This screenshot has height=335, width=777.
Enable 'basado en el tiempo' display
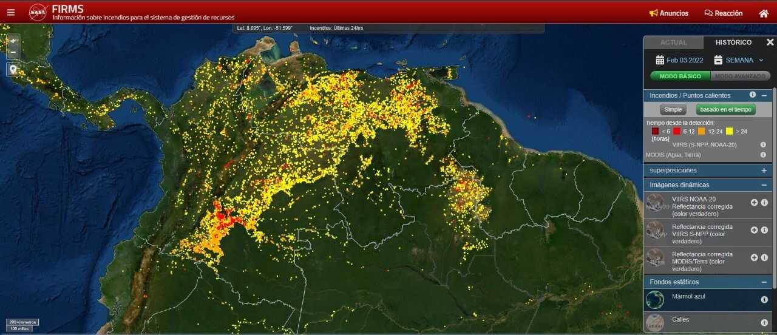tap(725, 110)
